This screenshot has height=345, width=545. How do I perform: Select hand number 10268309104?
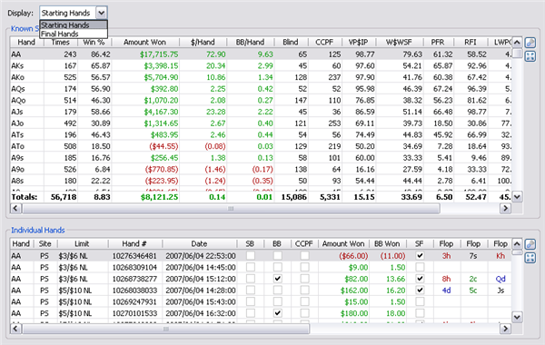134,267
